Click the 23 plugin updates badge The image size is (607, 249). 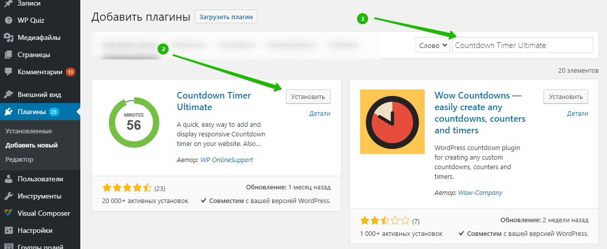pyautogui.click(x=54, y=112)
